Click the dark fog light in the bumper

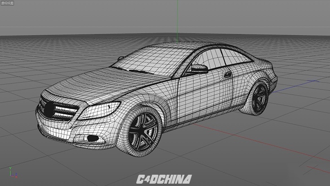[x=93, y=138]
